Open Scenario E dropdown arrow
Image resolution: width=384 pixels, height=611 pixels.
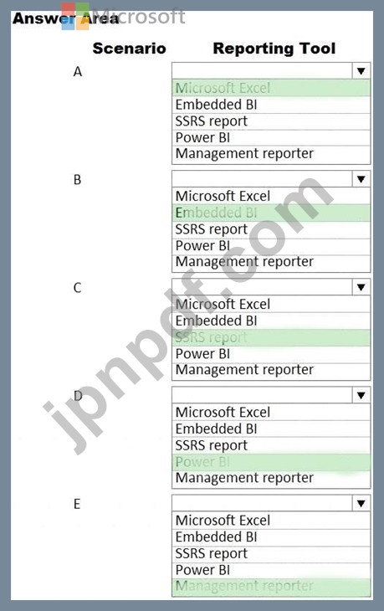(361, 504)
